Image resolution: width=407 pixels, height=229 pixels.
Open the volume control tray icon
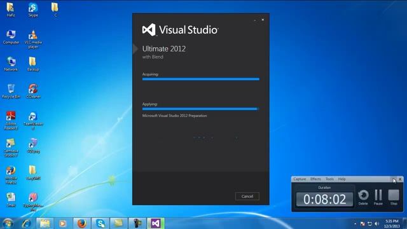[x=377, y=223]
